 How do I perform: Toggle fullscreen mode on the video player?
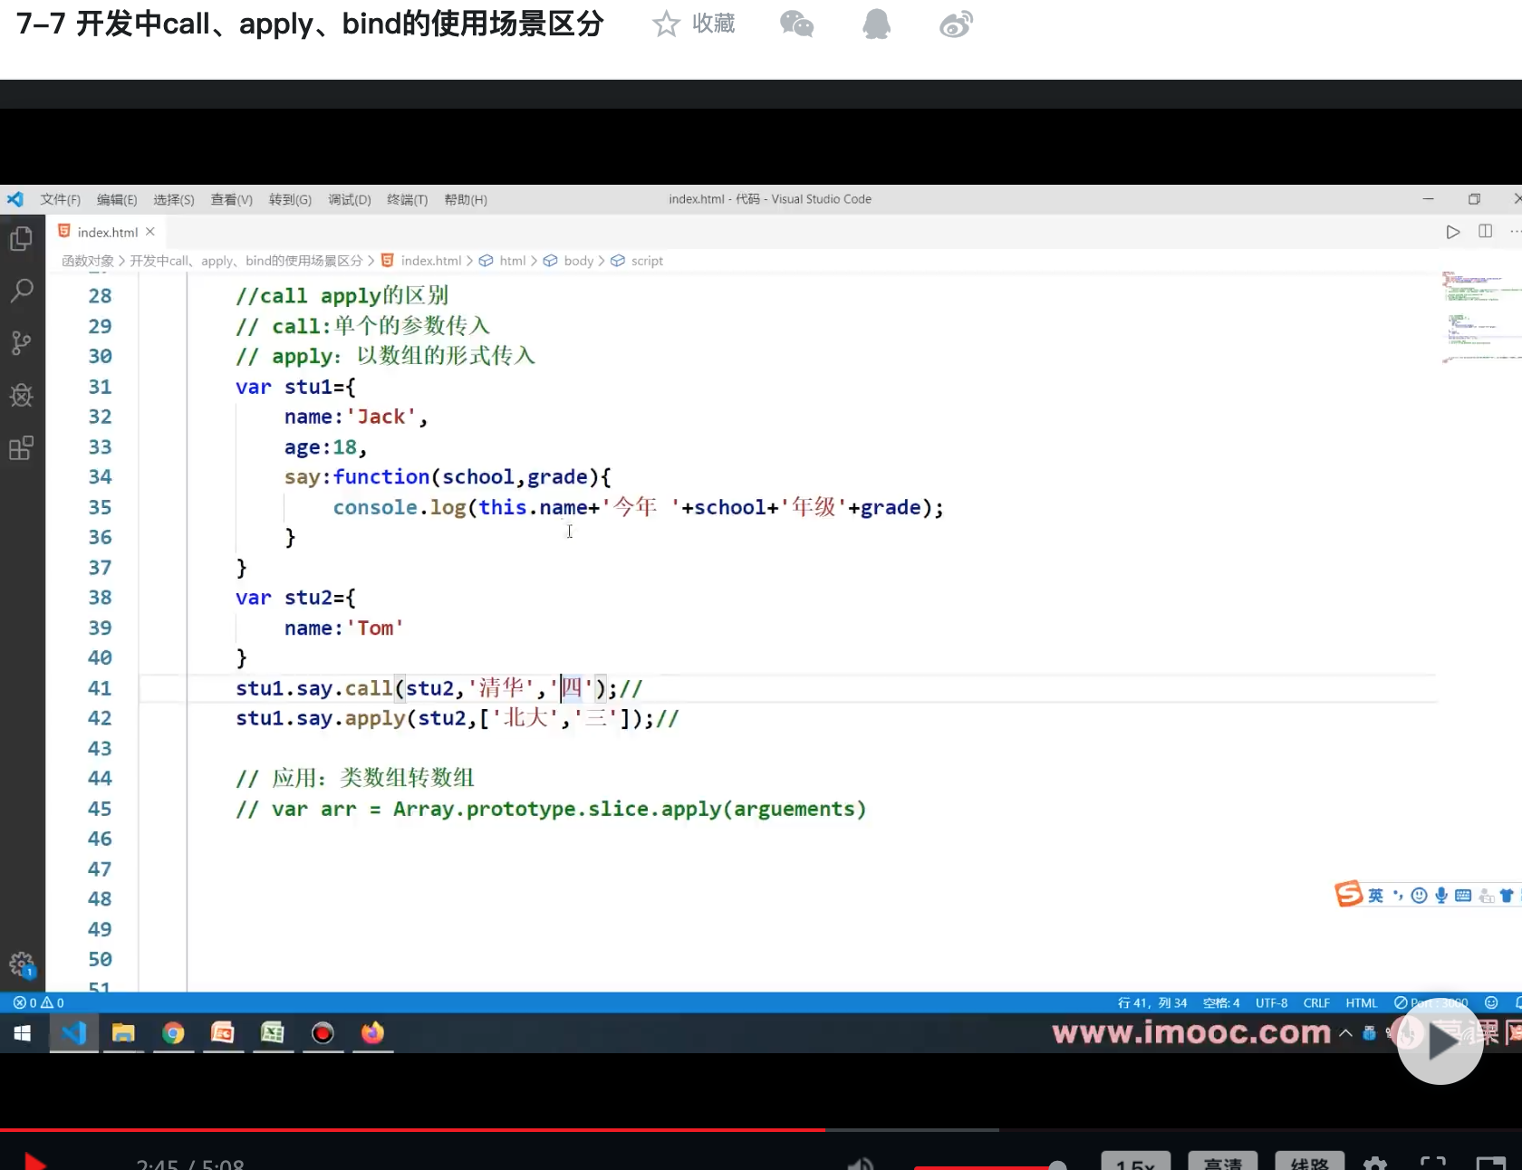click(x=1433, y=1164)
